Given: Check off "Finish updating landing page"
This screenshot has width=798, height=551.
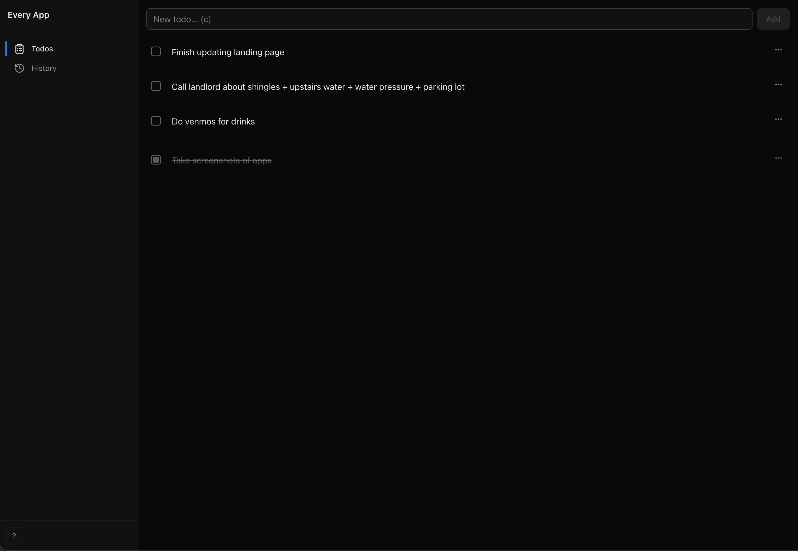Looking at the screenshot, I should [x=156, y=51].
